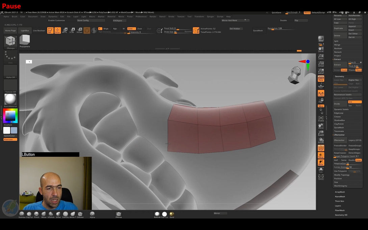Enable Solo mode icon
This screenshot has height=230, width=368.
[x=321, y=170]
